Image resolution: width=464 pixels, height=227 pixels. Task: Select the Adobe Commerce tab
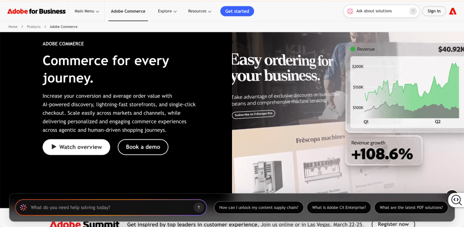click(128, 11)
